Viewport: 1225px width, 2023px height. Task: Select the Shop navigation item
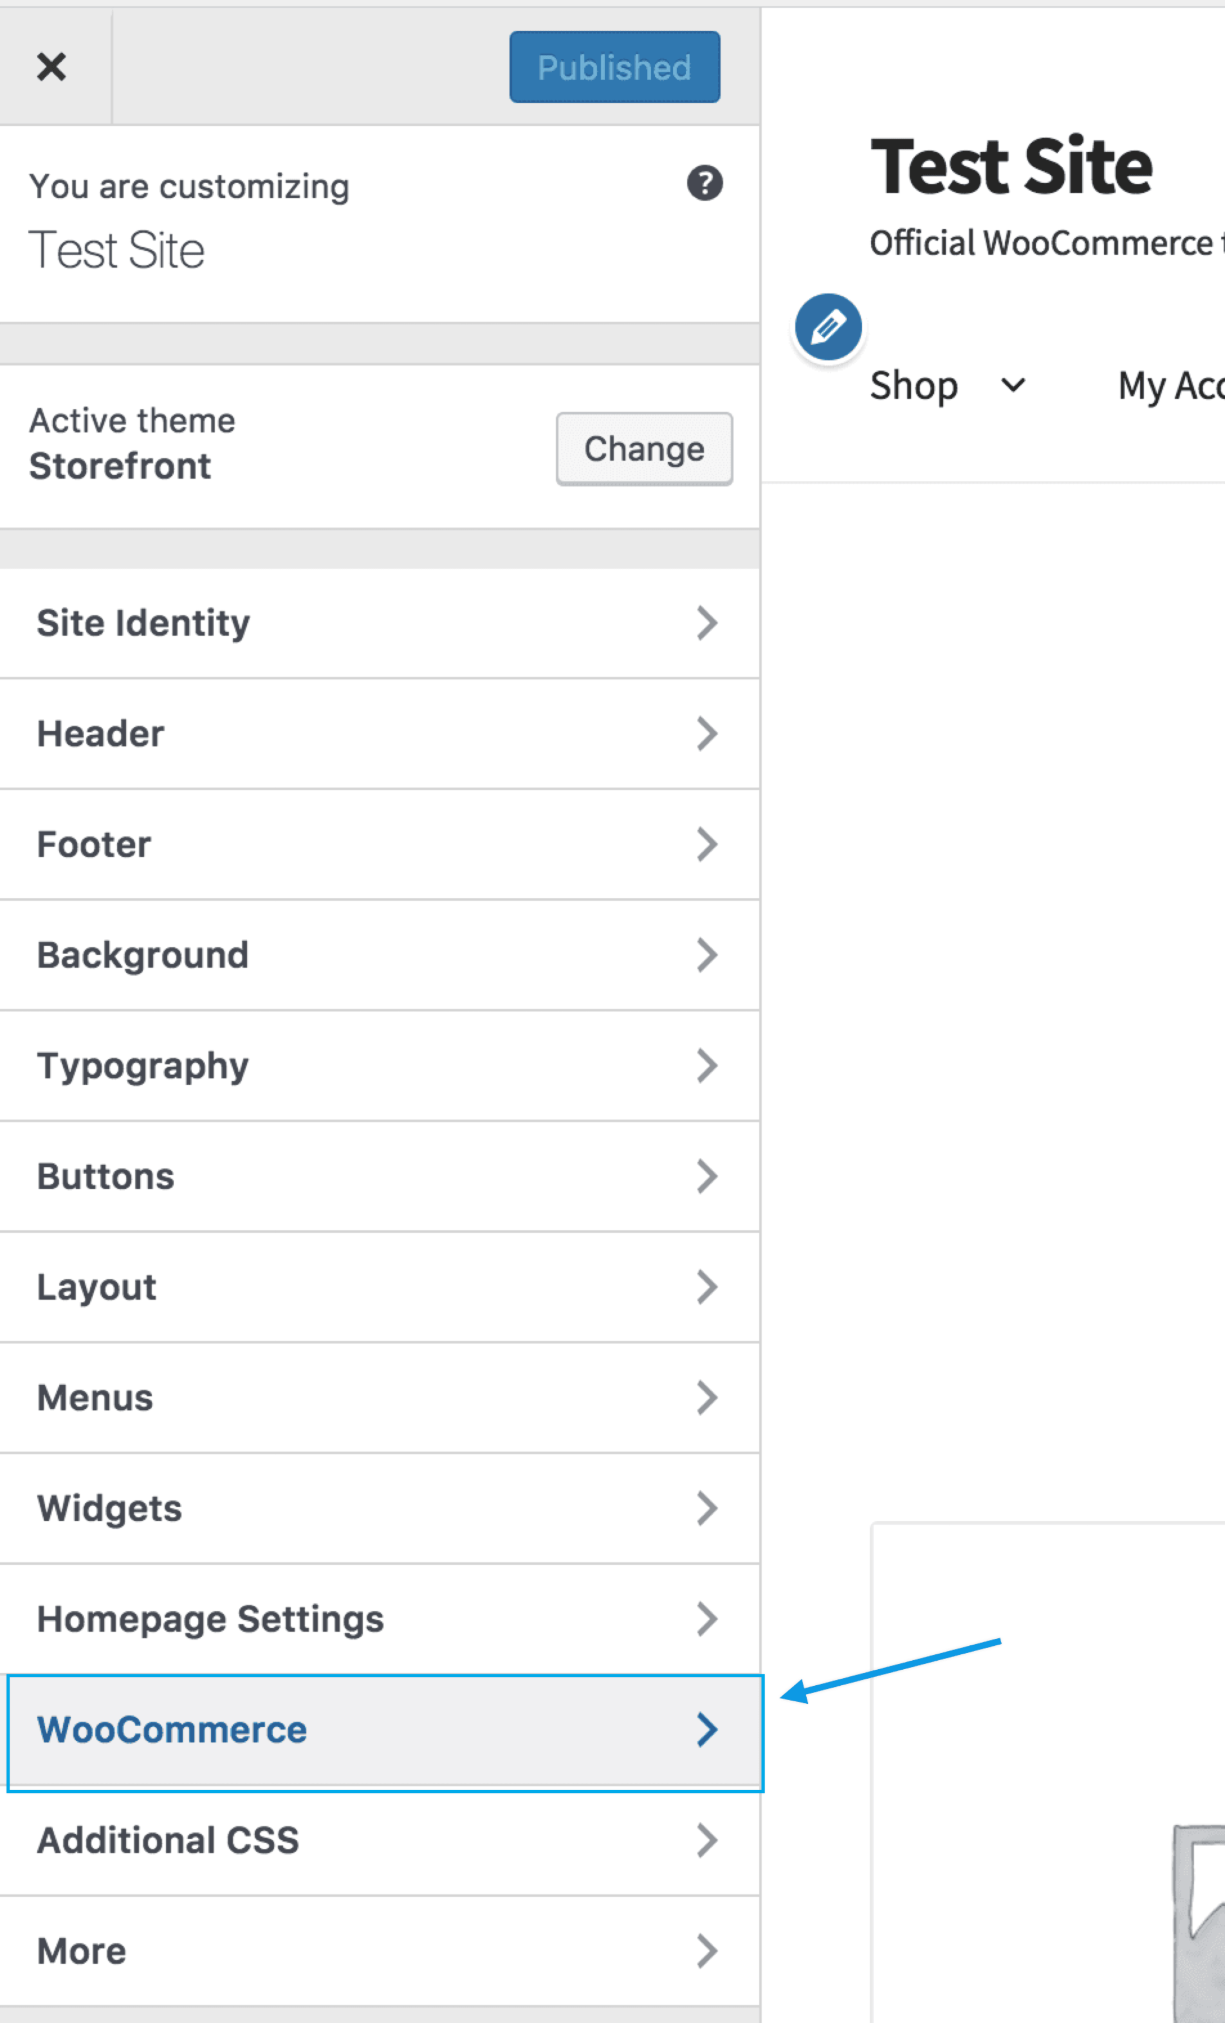point(914,385)
